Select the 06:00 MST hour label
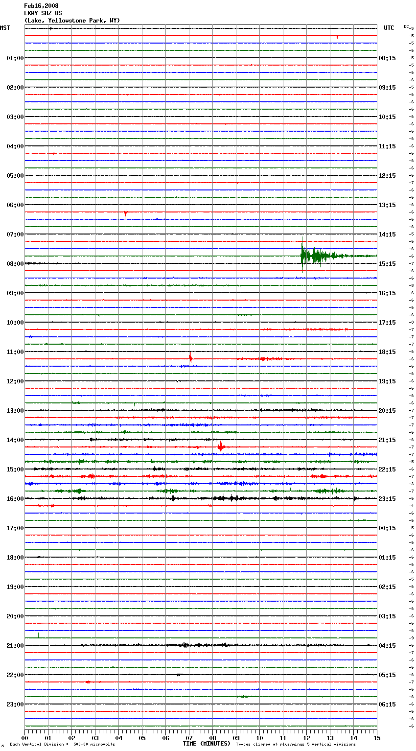This screenshot has width=416, height=751. pyautogui.click(x=15, y=205)
